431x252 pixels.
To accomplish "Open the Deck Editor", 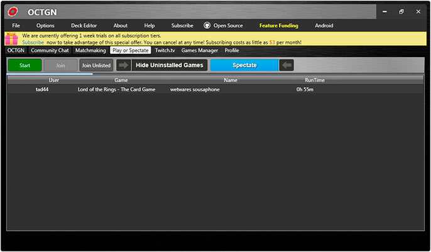I will (84, 26).
